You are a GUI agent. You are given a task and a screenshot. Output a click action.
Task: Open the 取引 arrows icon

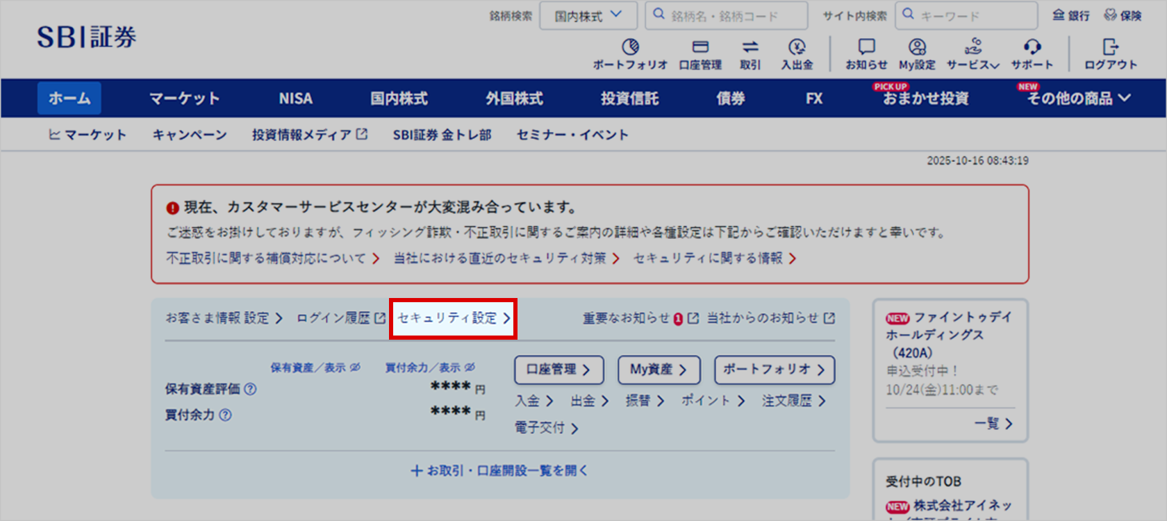(750, 47)
